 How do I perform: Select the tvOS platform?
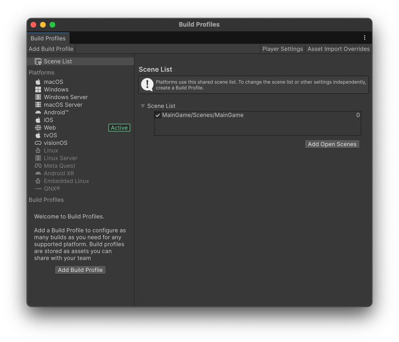[x=80, y=135]
